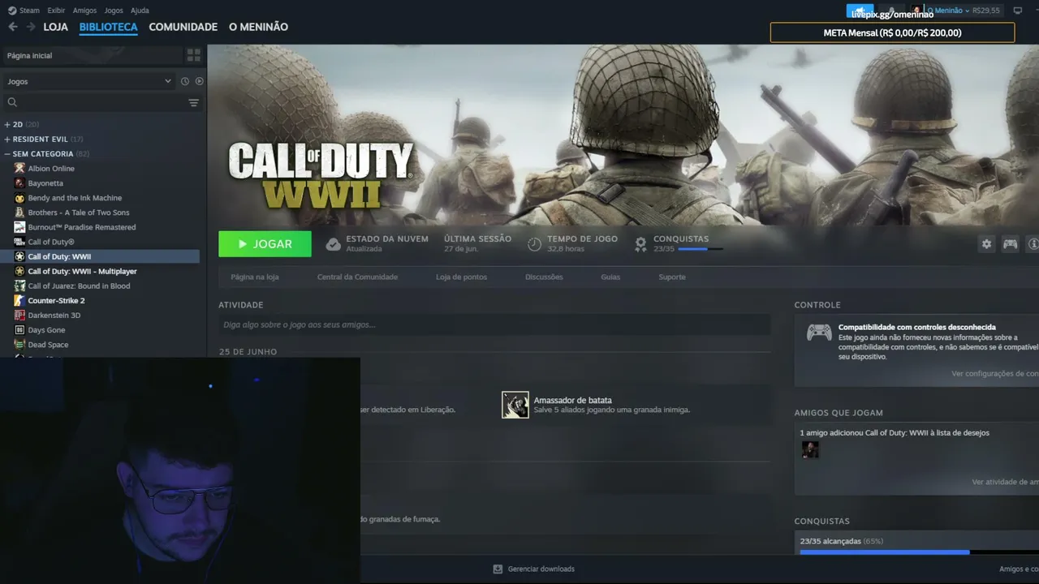The image size is (1039, 584).
Task: Filter library to ready-to-play games
Action: 199,81
